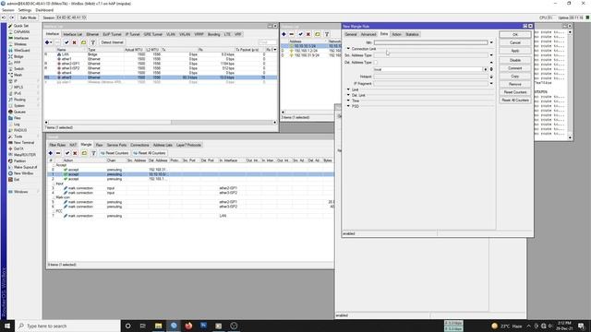Click Reset All Counters in Firewall toolbar
Viewport: 591px width, 332px height.
(x=150, y=153)
